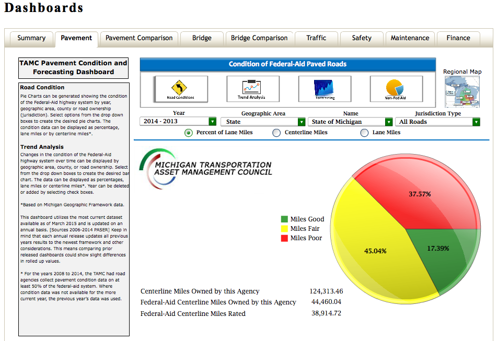Select the Road Conditions icon
The height and width of the screenshot is (341, 497).
tap(180, 88)
